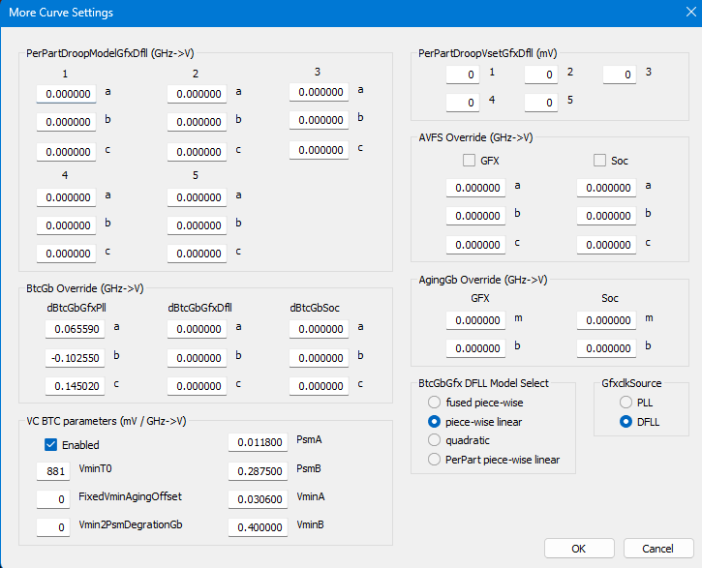This screenshot has height=568, width=702.
Task: Edit dBtcGbGfxDfll 'b' field
Action: [x=197, y=358]
